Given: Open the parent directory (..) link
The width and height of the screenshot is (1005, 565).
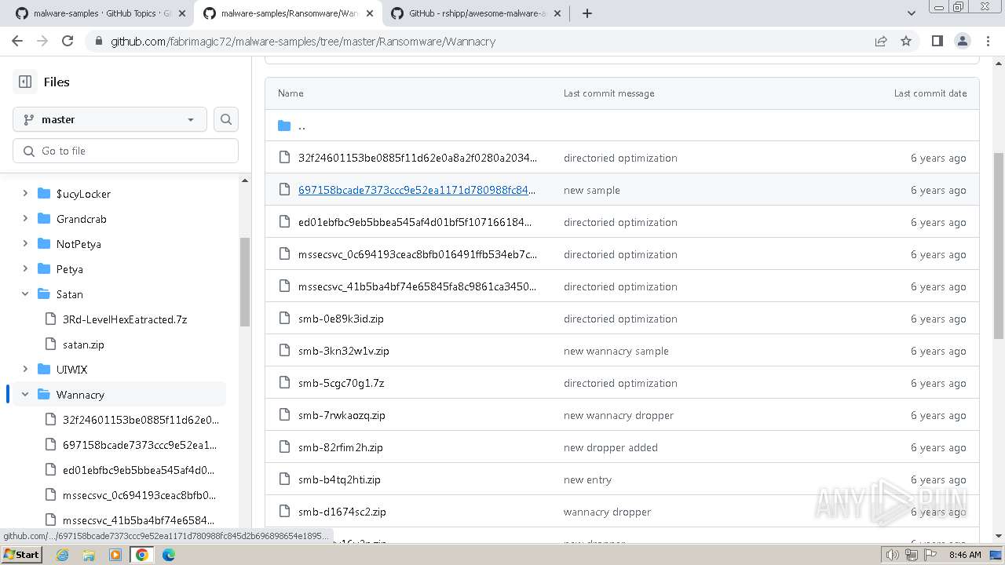Looking at the screenshot, I should (x=301, y=126).
